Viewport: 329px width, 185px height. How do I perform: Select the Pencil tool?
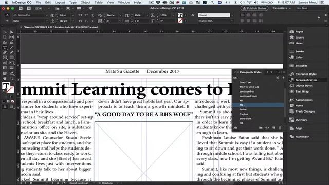12,52
